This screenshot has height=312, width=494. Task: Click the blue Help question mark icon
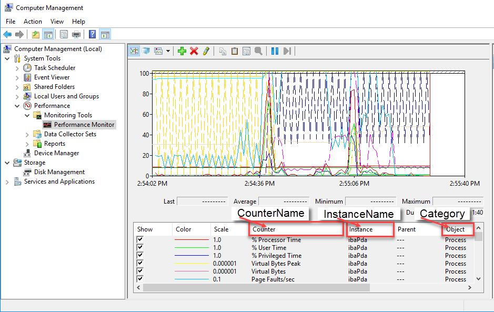click(92, 35)
